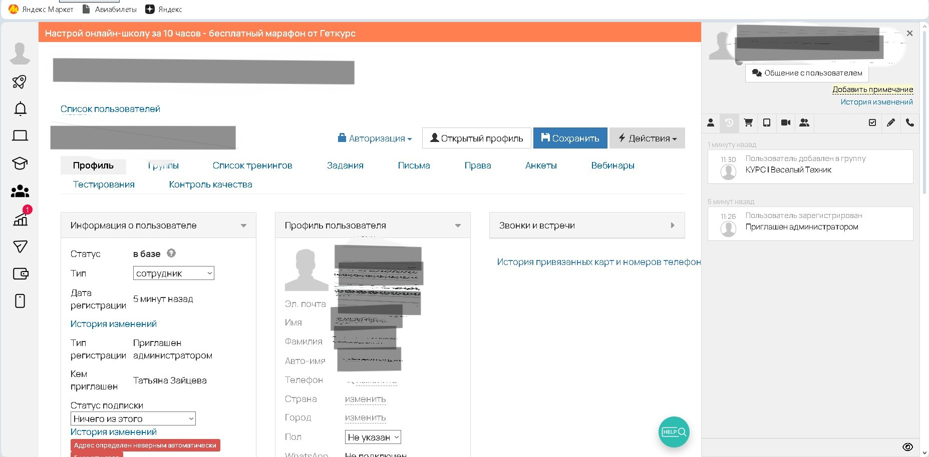Select the pencil edit icon in right panel
This screenshot has width=929, height=457.
[891, 122]
